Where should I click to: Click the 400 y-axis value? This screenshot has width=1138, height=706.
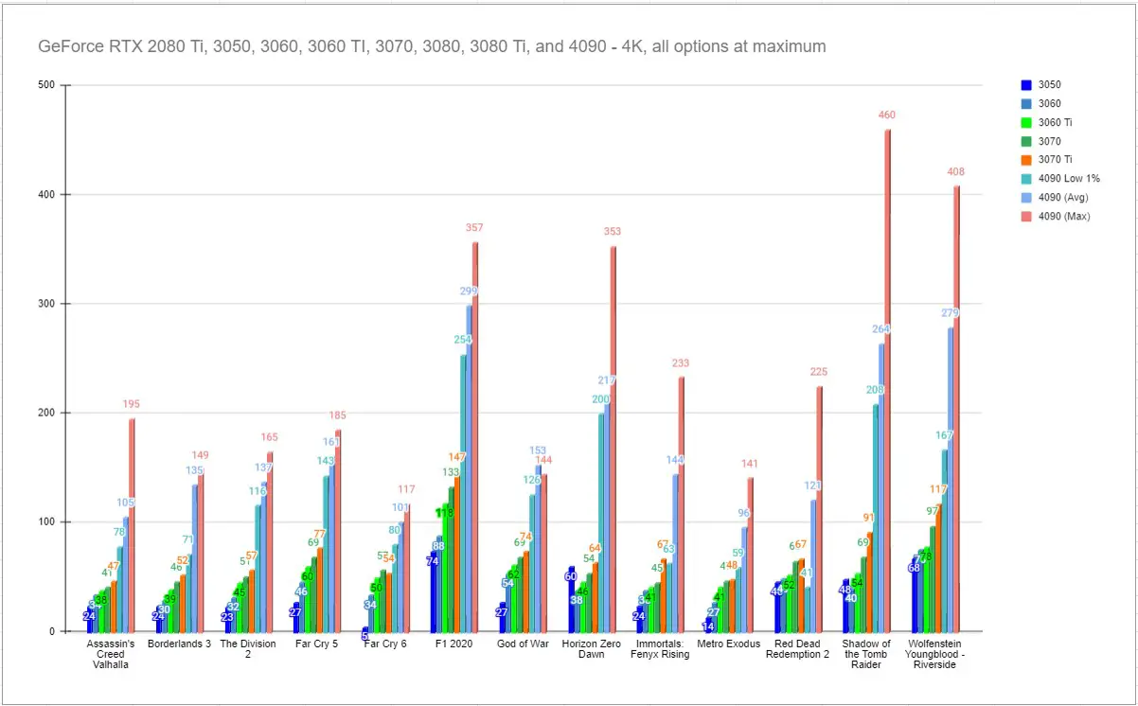pos(46,195)
